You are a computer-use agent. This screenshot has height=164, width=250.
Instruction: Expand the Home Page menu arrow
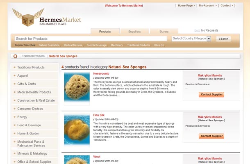pyautogui.click(x=194, y=5)
